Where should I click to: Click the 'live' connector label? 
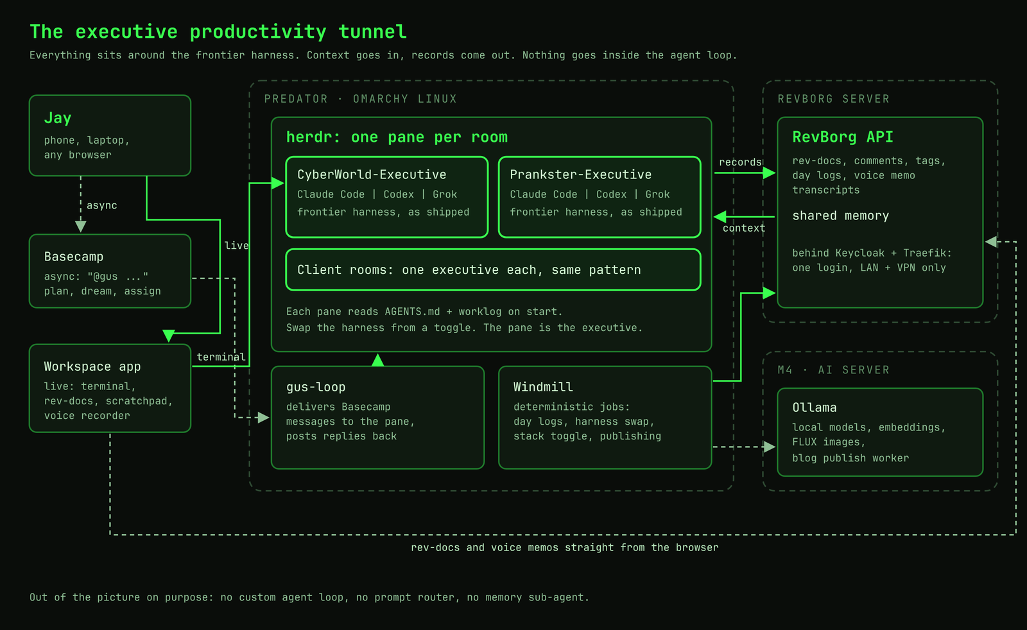click(x=237, y=246)
